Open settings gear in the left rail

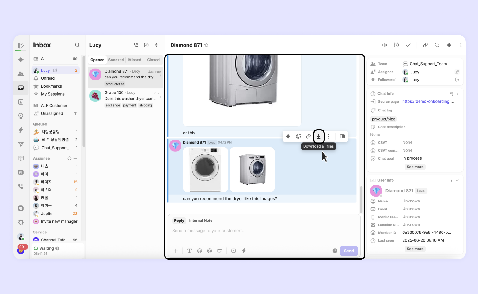(21, 222)
